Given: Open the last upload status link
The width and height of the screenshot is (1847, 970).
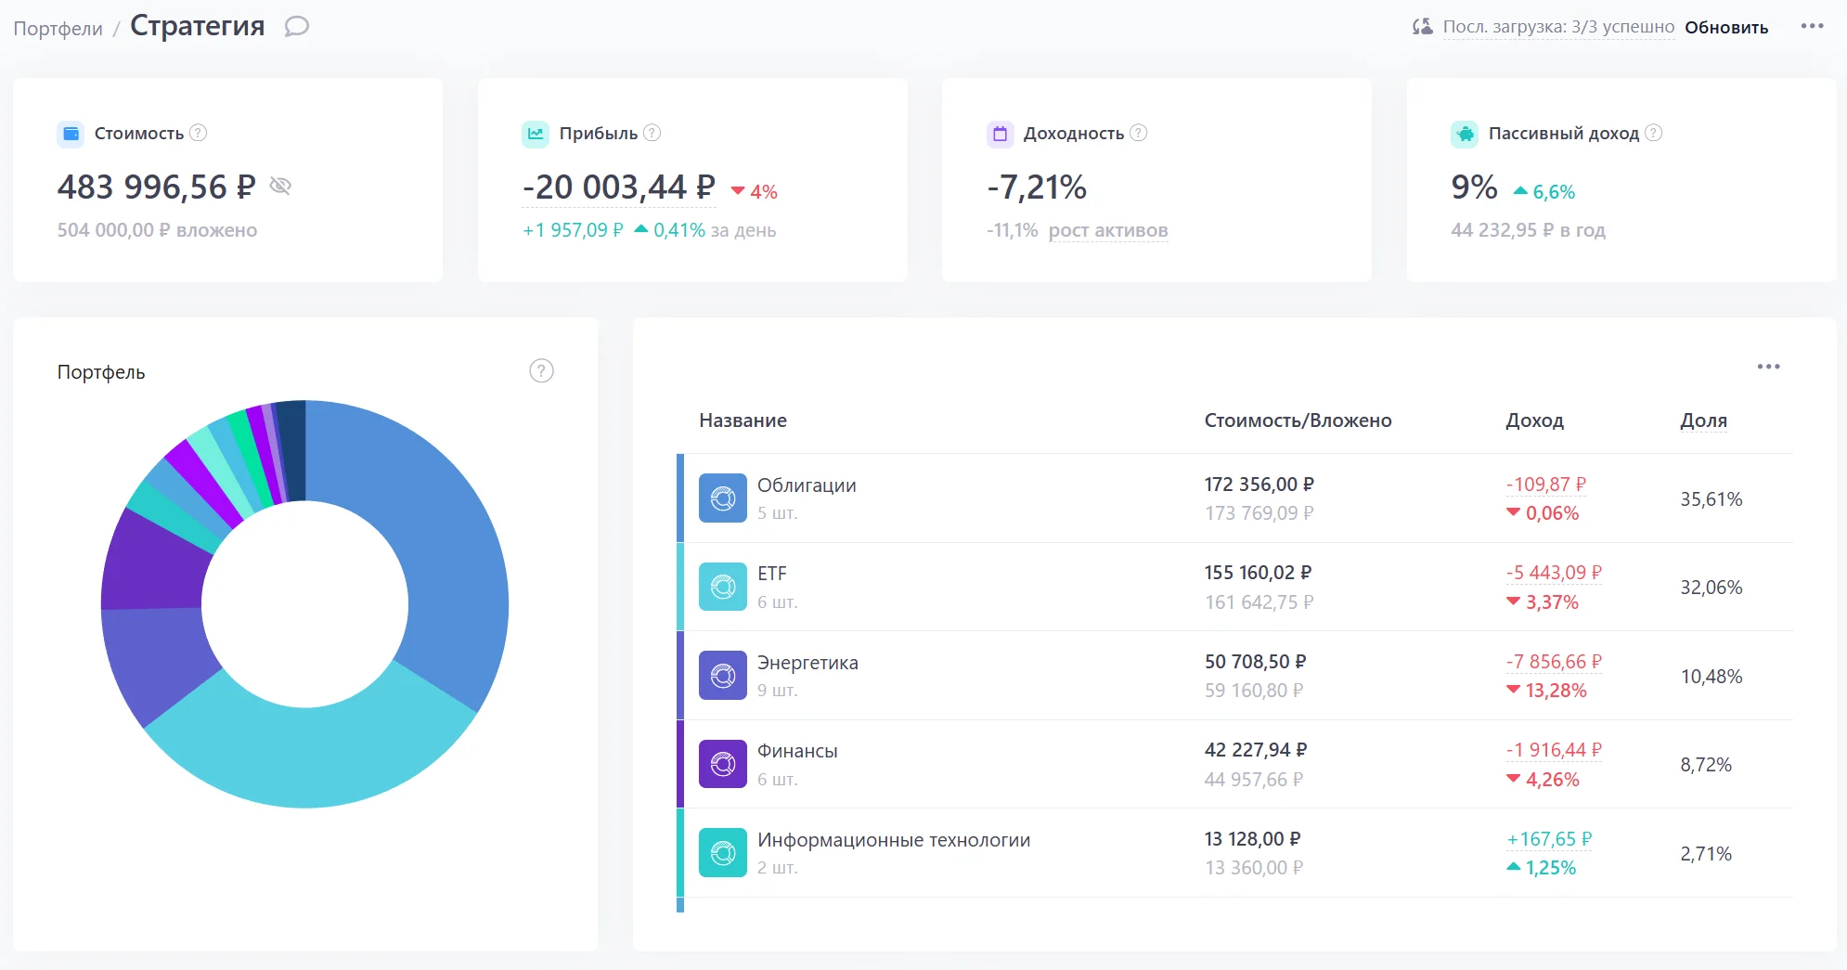Looking at the screenshot, I should pos(1558,27).
